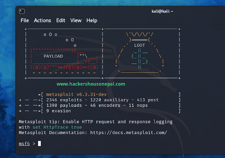Click the www.hackershousenepal.com link text
Screen dimensions: 225x158
[x=91, y=84]
